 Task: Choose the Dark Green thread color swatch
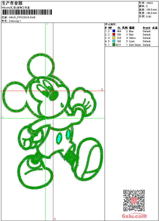tap(114, 45)
